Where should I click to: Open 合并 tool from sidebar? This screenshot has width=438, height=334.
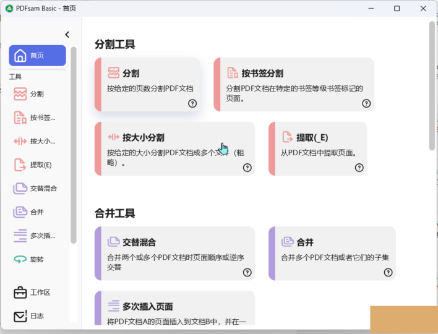(x=29, y=212)
